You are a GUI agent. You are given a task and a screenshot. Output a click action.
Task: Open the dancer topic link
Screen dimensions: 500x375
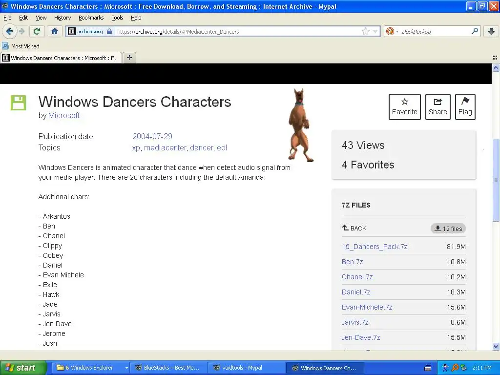pyautogui.click(x=202, y=147)
